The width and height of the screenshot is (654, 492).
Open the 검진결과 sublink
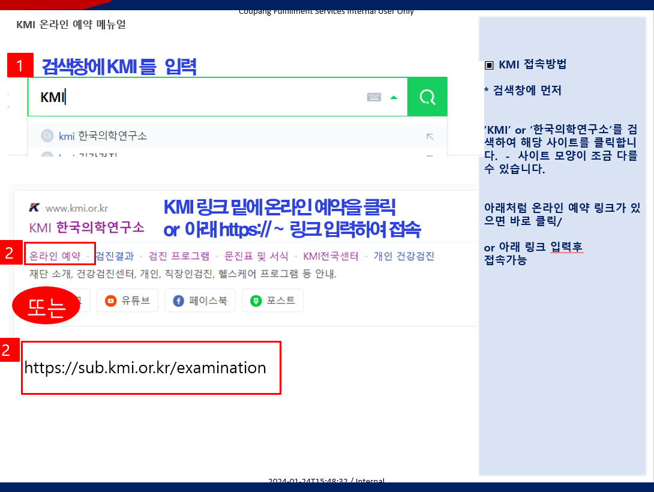pyautogui.click(x=115, y=256)
